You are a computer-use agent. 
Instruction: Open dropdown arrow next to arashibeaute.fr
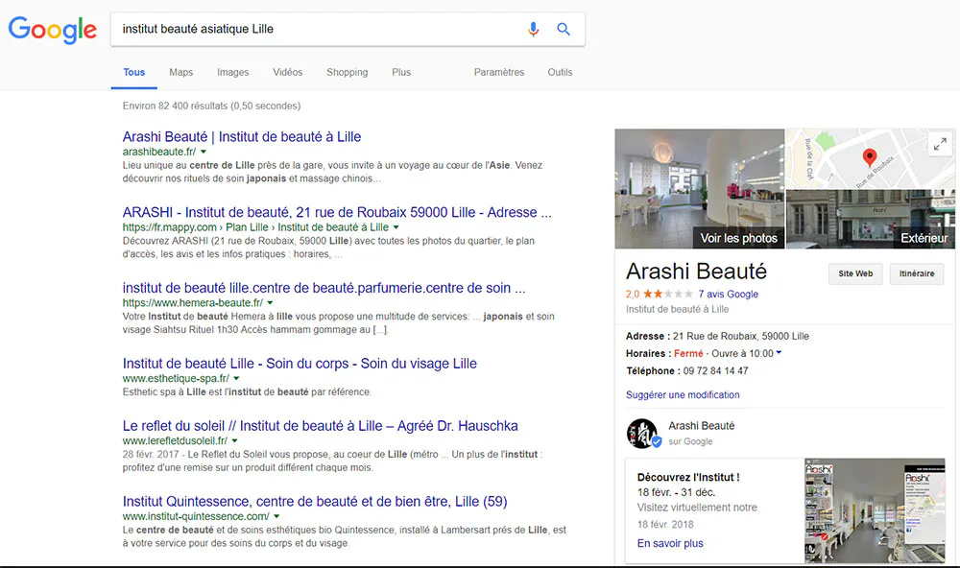click(204, 152)
